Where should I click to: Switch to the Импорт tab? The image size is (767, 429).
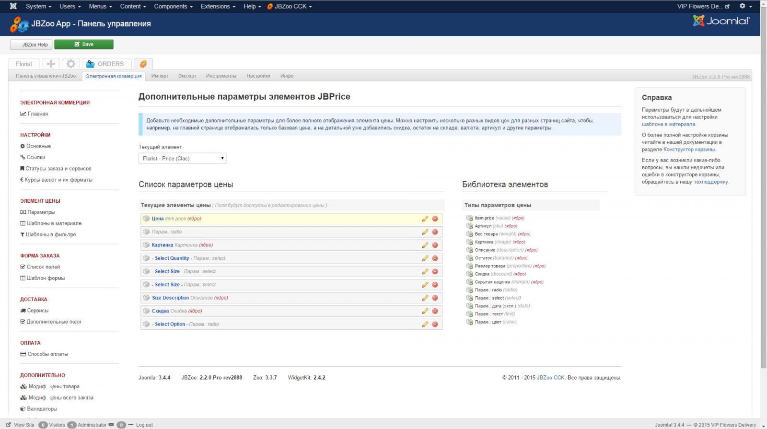pos(160,76)
